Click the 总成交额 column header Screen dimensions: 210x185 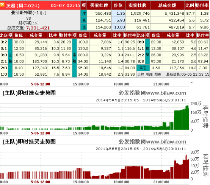(x=167, y=5)
